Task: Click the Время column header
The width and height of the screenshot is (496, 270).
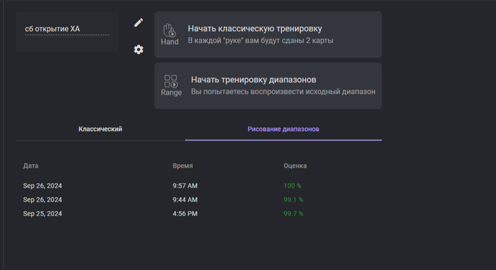Action: pos(183,166)
